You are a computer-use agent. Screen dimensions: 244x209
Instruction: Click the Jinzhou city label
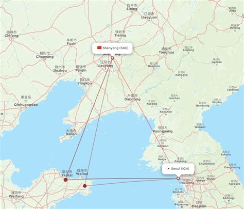60,71
